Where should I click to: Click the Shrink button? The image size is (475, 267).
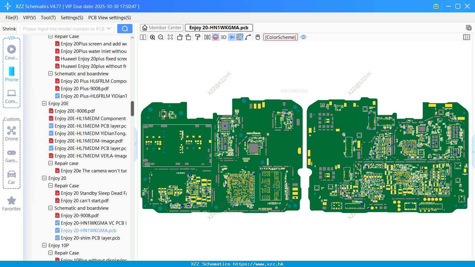click(9, 29)
